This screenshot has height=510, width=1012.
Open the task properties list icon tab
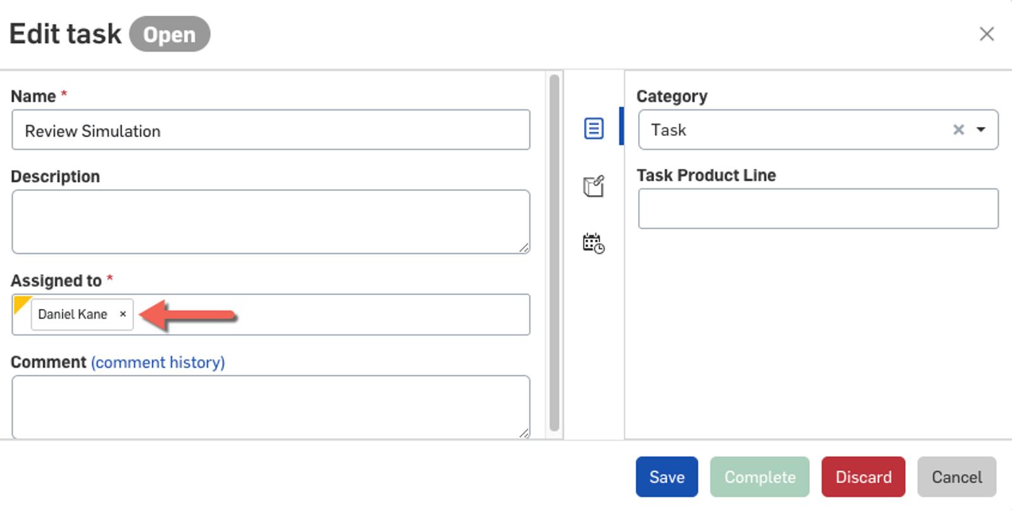point(593,128)
